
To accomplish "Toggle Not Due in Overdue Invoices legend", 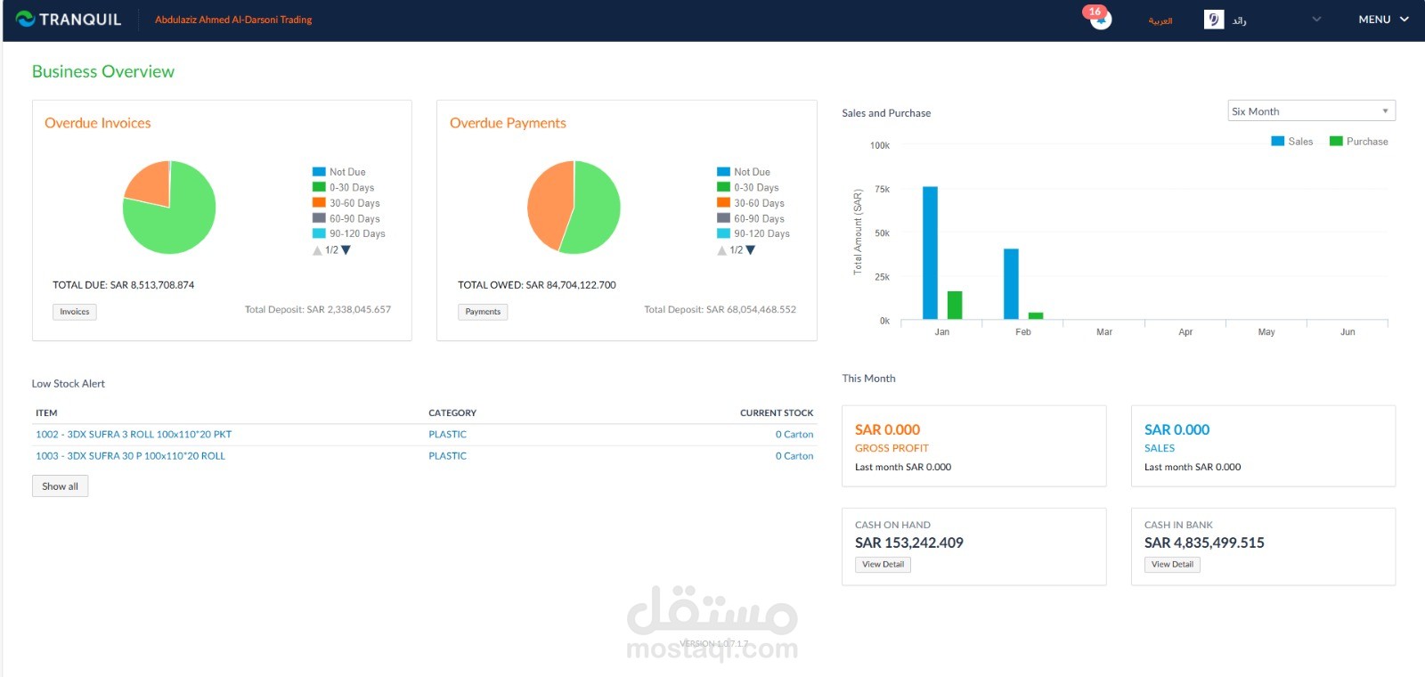I will pyautogui.click(x=339, y=172).
